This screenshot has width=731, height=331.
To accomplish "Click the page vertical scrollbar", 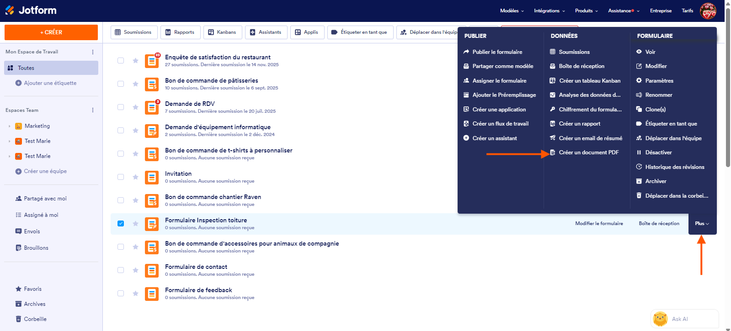I will click(x=728, y=87).
